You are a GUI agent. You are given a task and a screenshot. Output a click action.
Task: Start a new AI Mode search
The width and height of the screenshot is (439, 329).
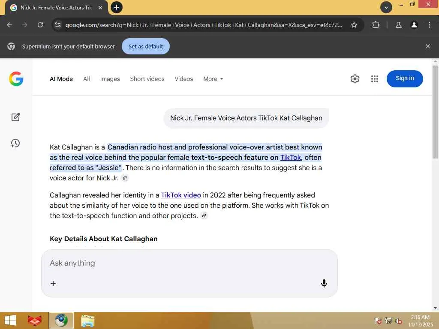pos(15,117)
